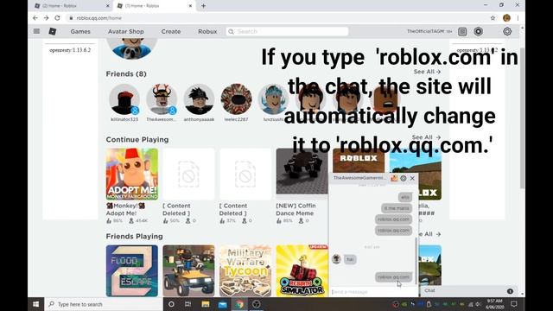
Task: Click the Monkey! Adopt Me! title
Action: pyautogui.click(x=125, y=209)
